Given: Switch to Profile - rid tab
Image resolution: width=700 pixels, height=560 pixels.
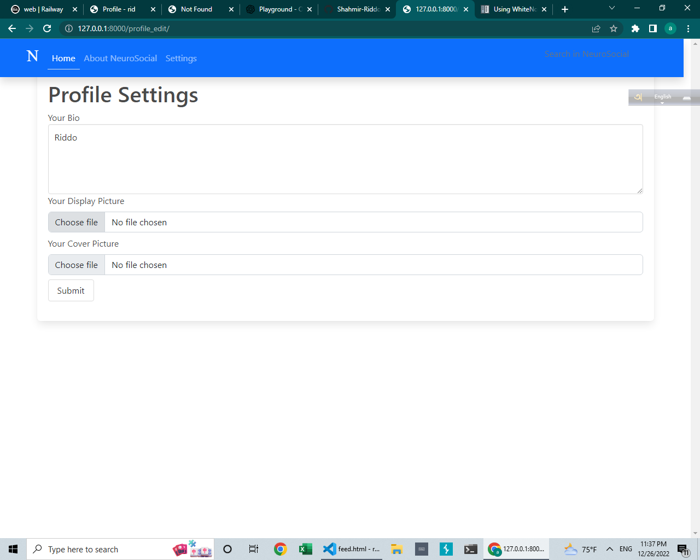Looking at the screenshot, I should (119, 9).
